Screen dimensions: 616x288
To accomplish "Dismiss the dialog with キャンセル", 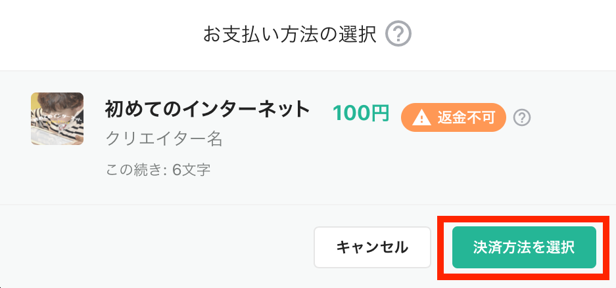I will pyautogui.click(x=372, y=247).
